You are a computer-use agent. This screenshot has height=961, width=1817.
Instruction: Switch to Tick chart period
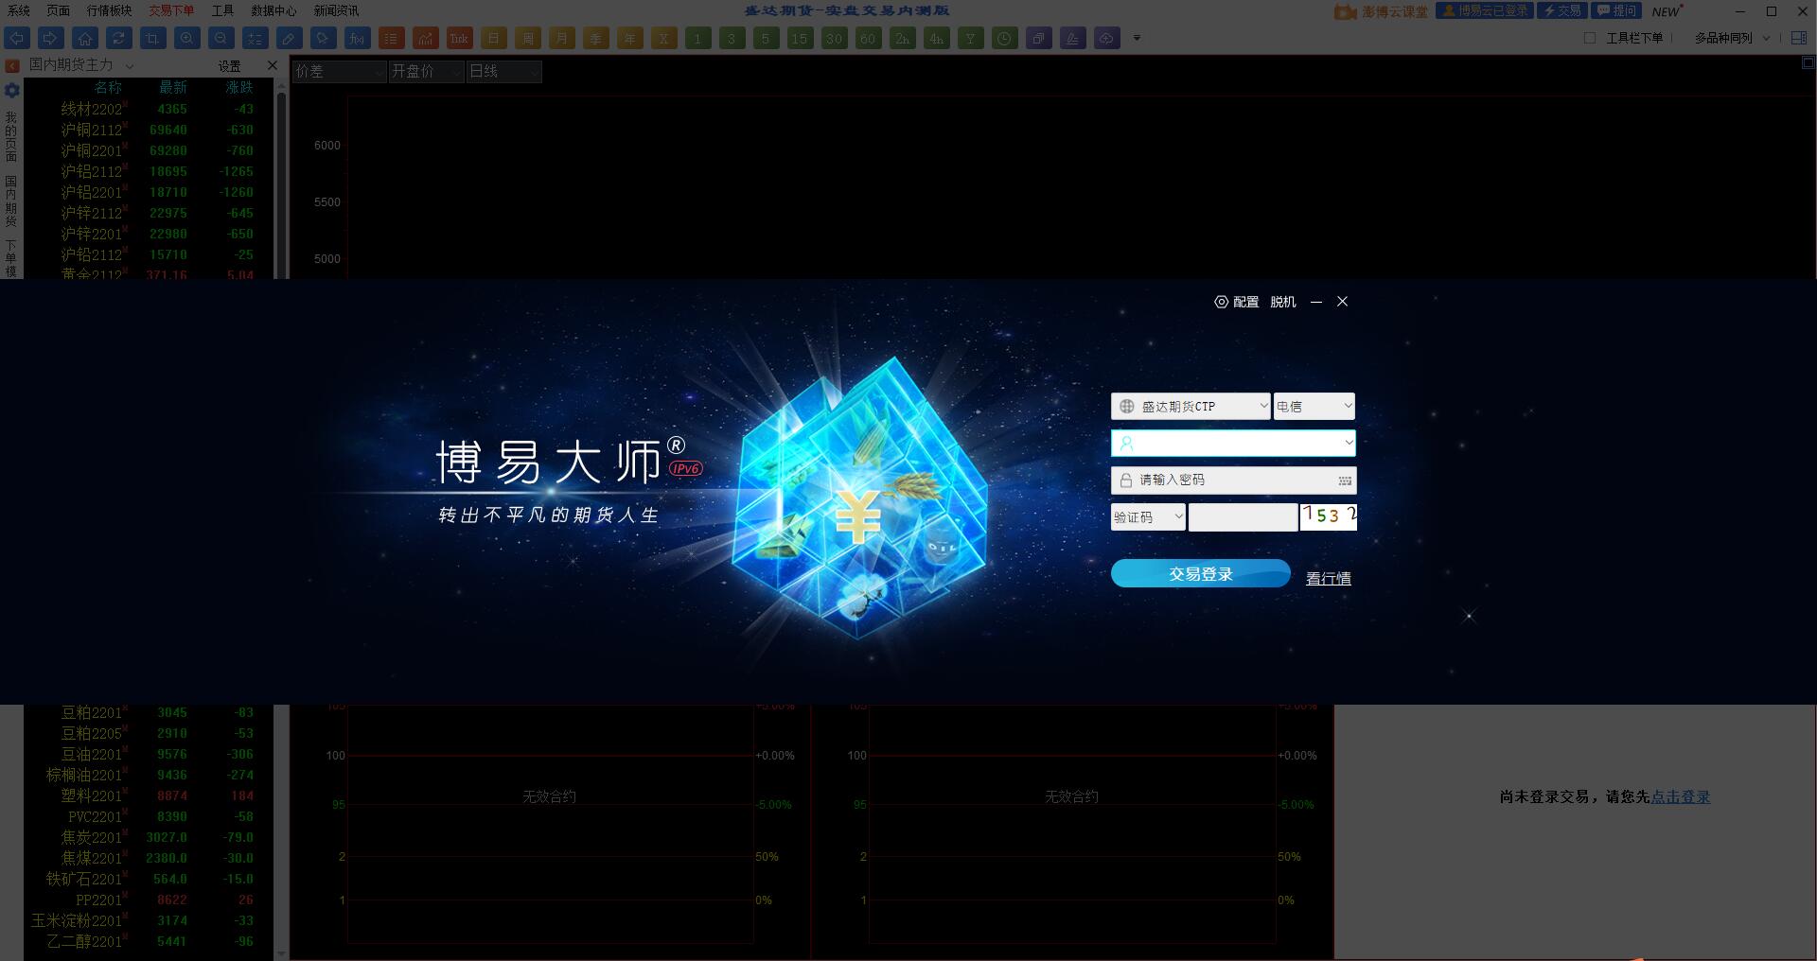point(460,38)
